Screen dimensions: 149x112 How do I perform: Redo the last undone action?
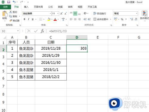[21, 2]
